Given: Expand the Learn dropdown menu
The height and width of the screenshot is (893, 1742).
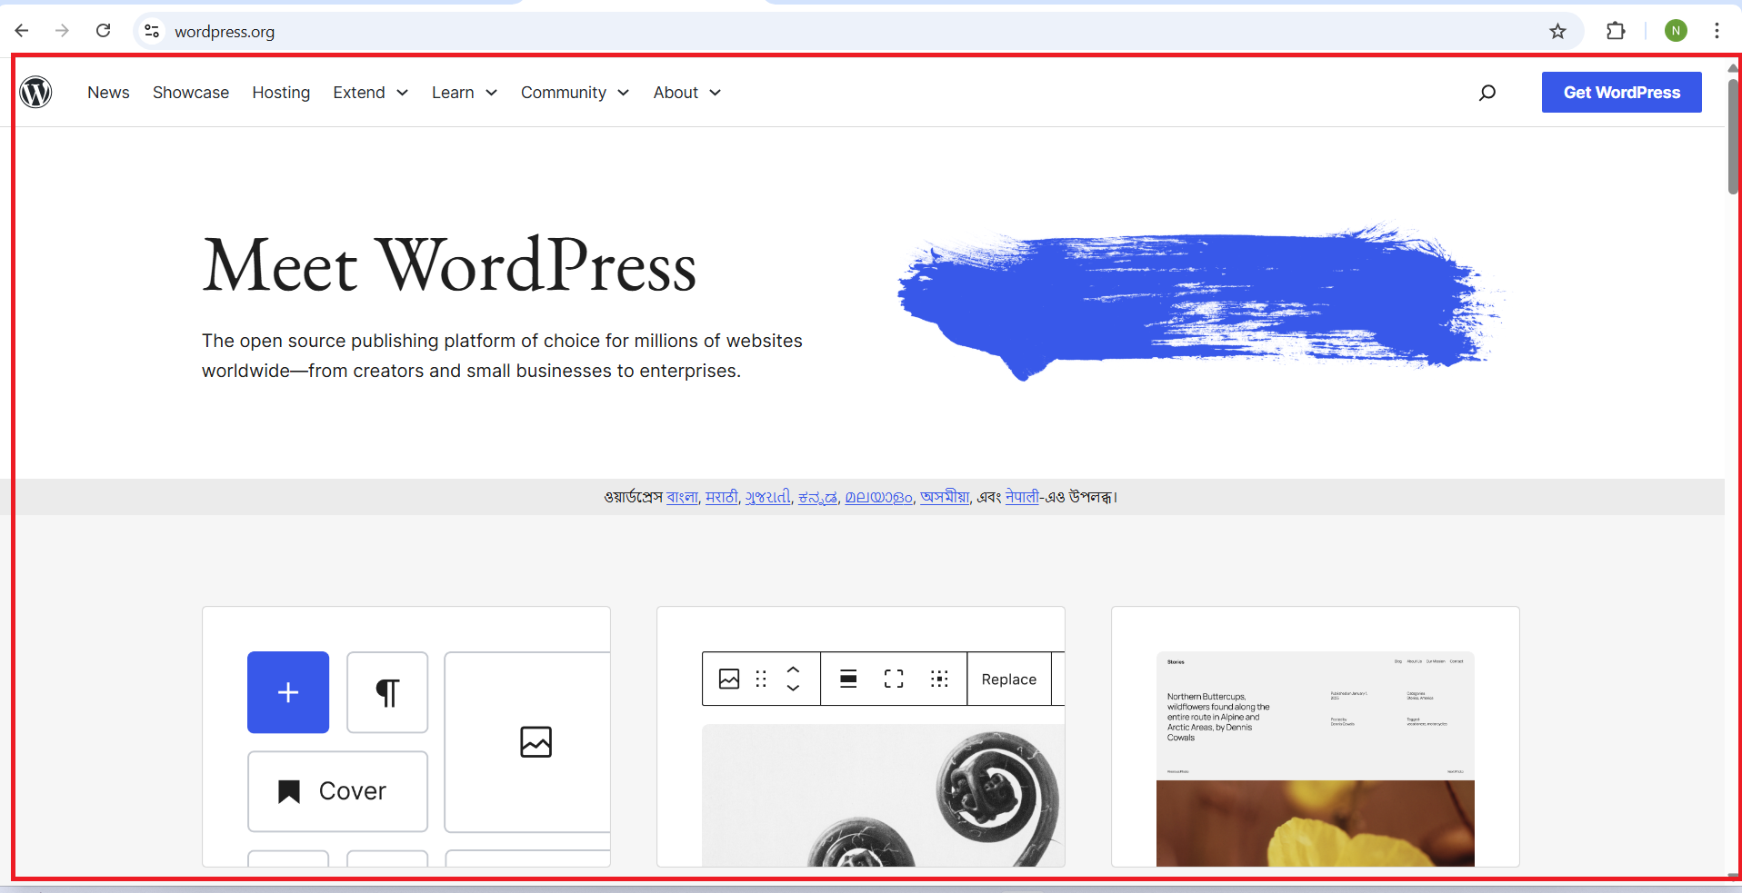Looking at the screenshot, I should point(464,93).
